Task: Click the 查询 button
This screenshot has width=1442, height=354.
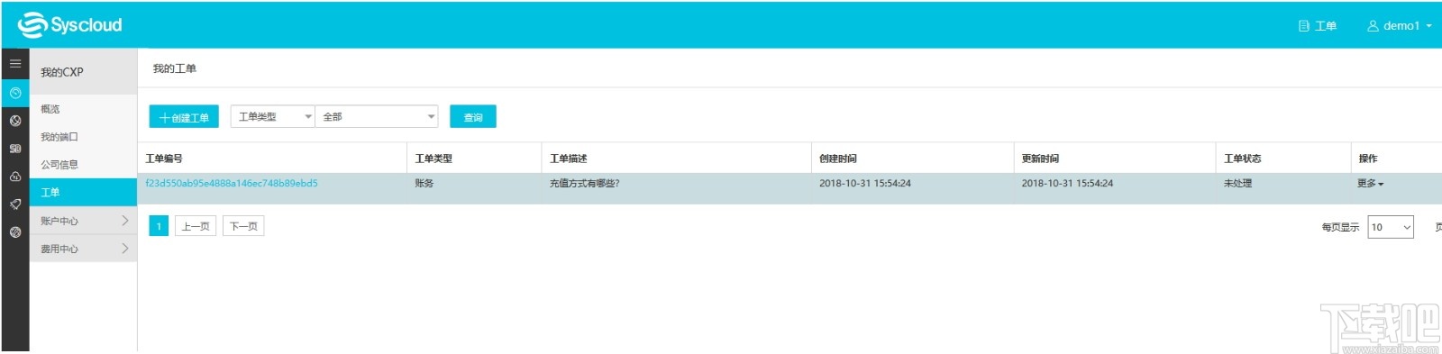Action: [473, 117]
